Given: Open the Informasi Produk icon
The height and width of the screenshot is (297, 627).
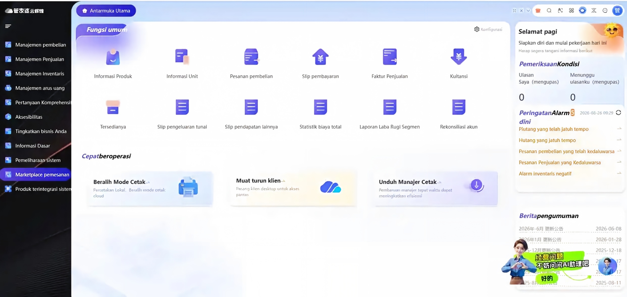Looking at the screenshot, I should pos(113,57).
